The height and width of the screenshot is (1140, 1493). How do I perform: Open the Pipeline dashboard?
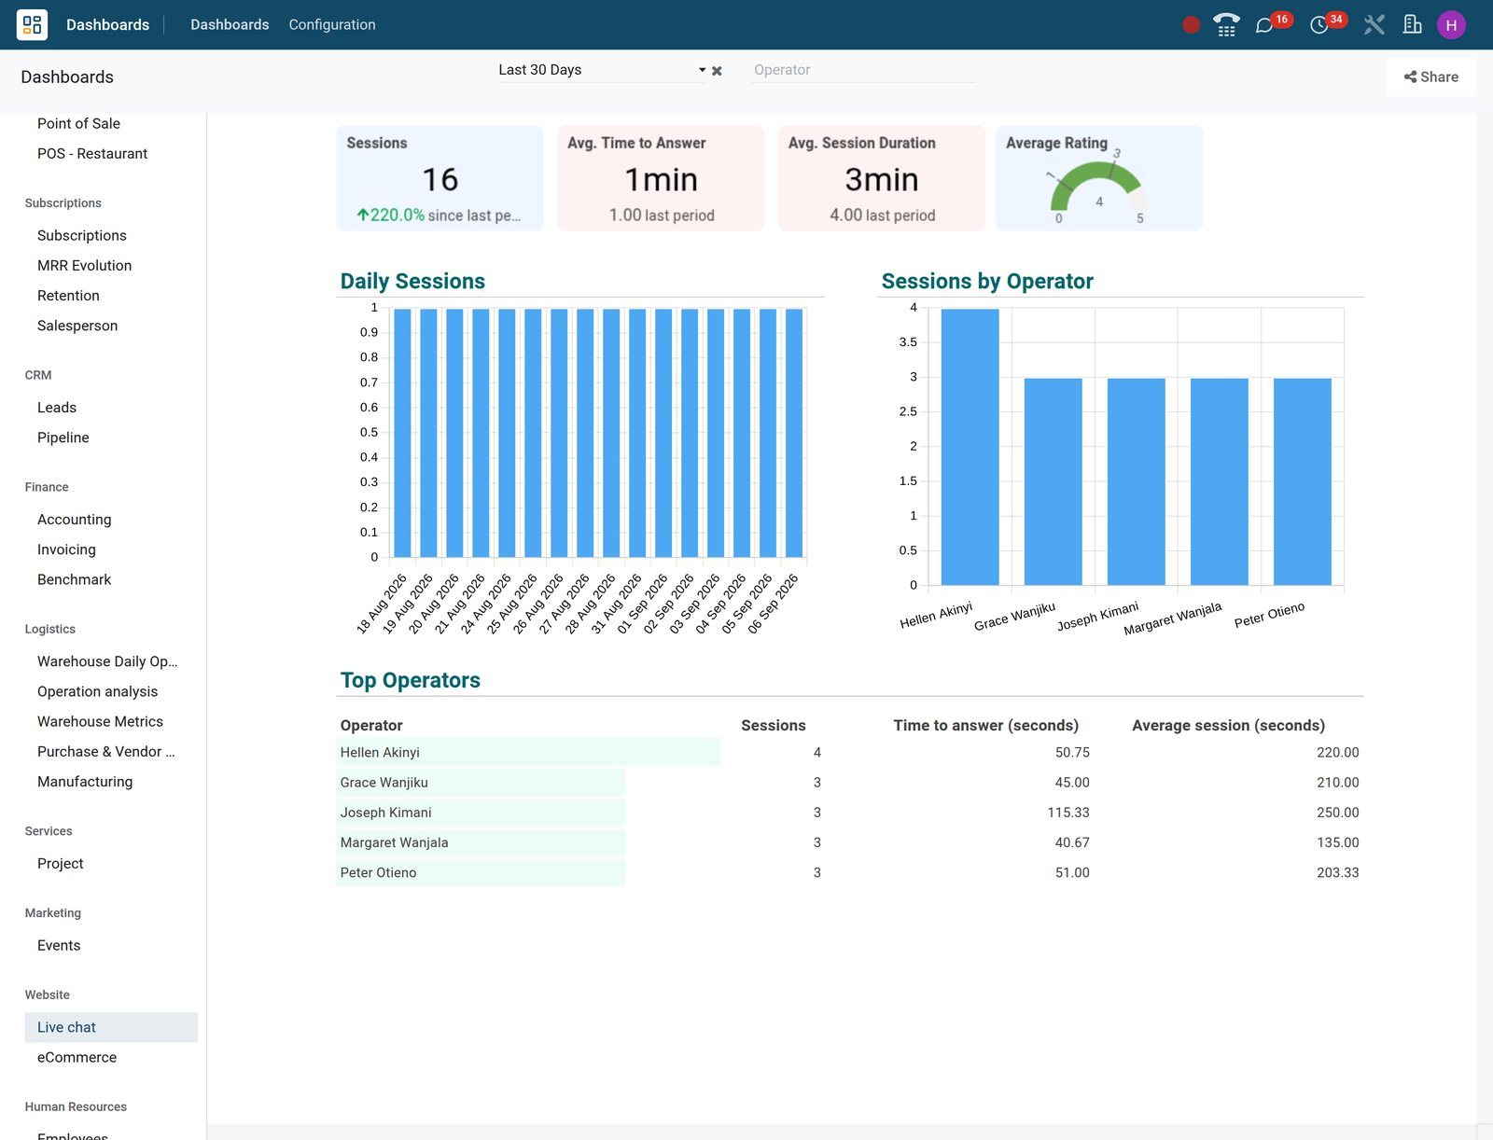coord(63,438)
